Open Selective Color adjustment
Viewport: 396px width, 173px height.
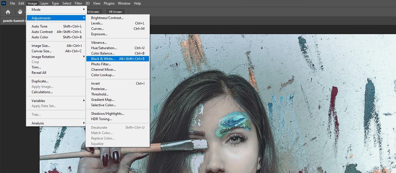pyautogui.click(x=118, y=105)
